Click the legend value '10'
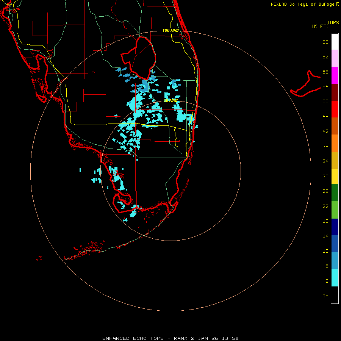This screenshot has height=341, width=341. (x=325, y=251)
